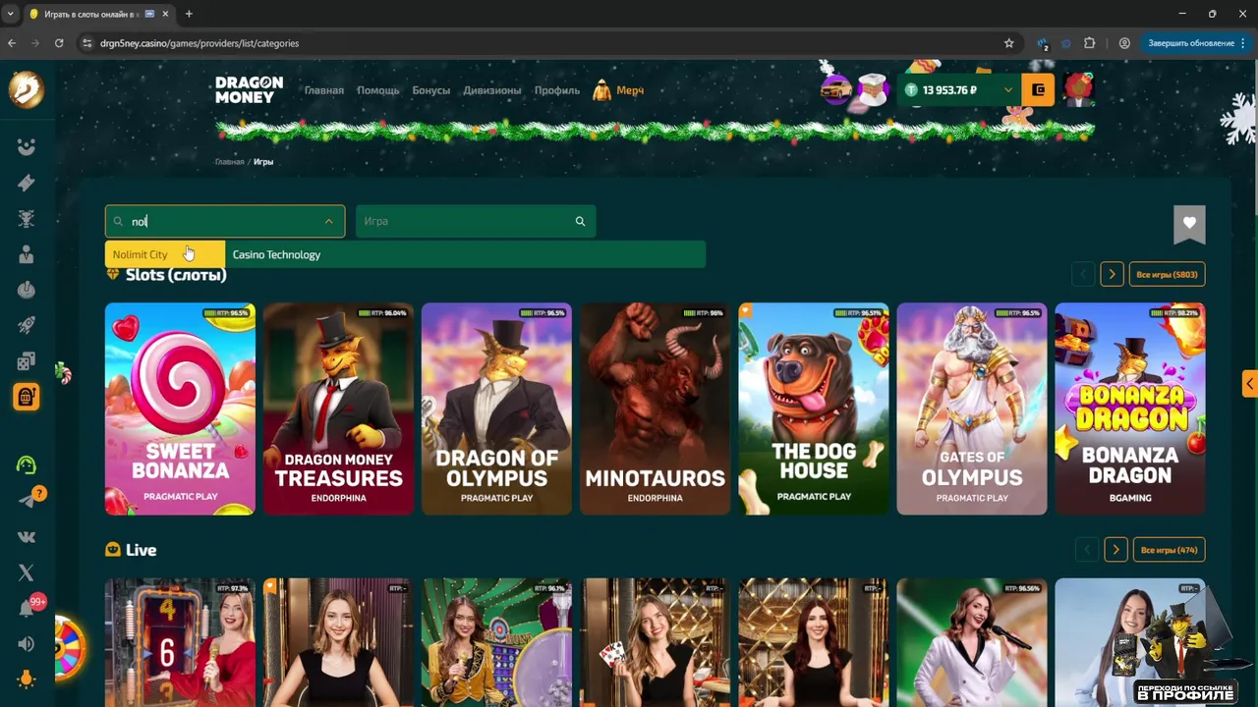Screen dimensions: 1258x707
Task: Collapse the provider search dropdown arrow
Action: 328,222
